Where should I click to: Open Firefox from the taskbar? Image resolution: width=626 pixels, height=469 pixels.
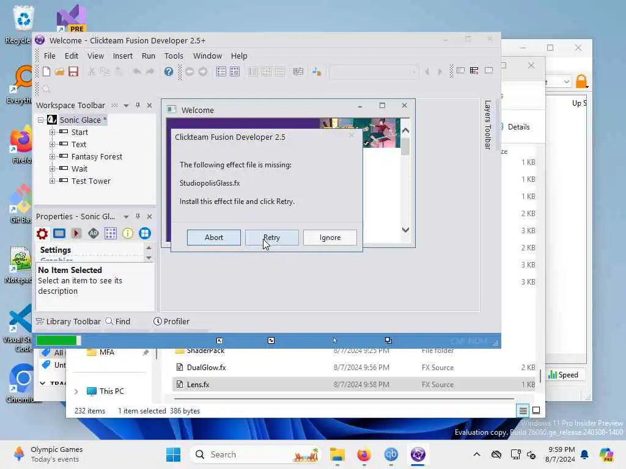click(x=364, y=454)
